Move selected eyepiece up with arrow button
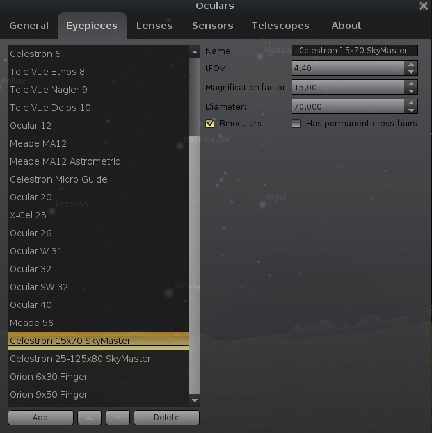Image resolution: width=432 pixels, height=433 pixels. (x=89, y=418)
